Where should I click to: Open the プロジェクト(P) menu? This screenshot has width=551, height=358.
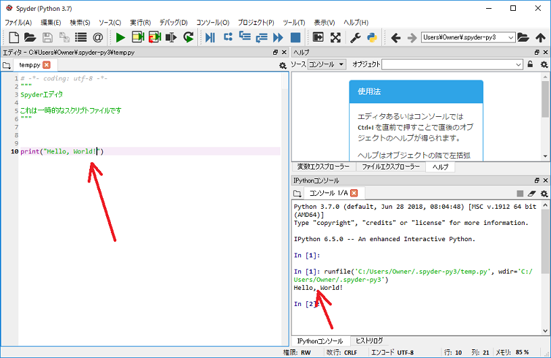256,22
